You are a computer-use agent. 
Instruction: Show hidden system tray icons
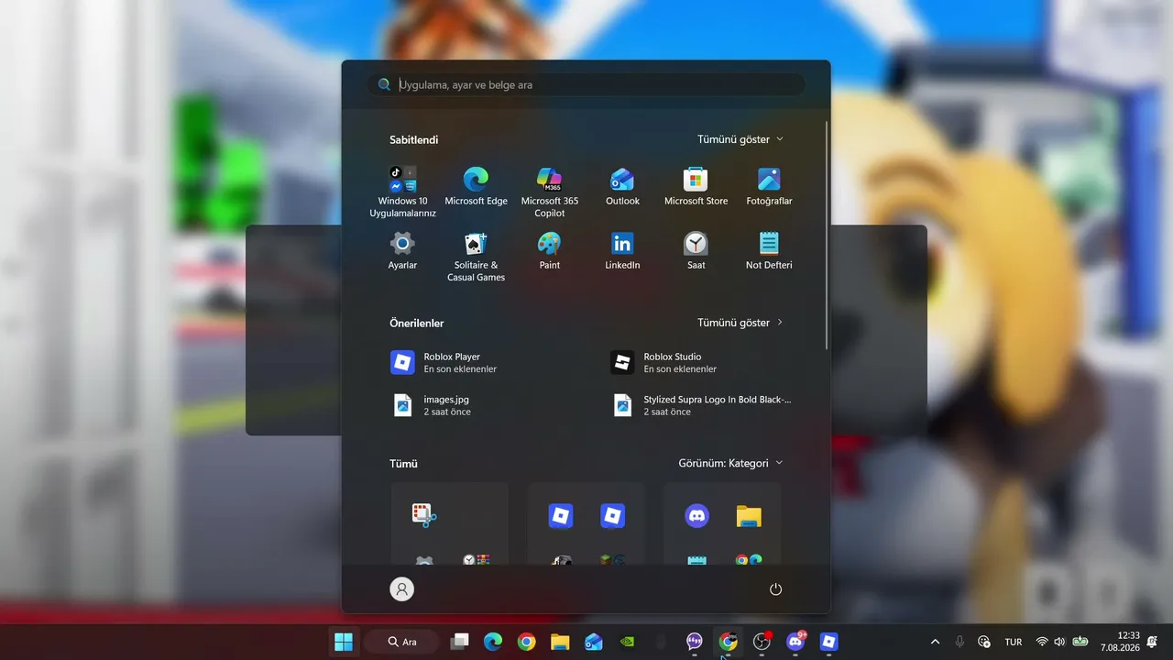coord(935,642)
